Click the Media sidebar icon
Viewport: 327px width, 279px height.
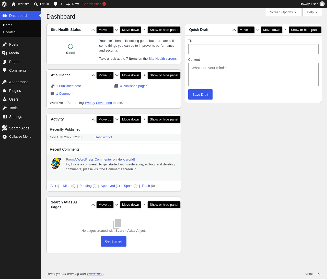[5, 53]
